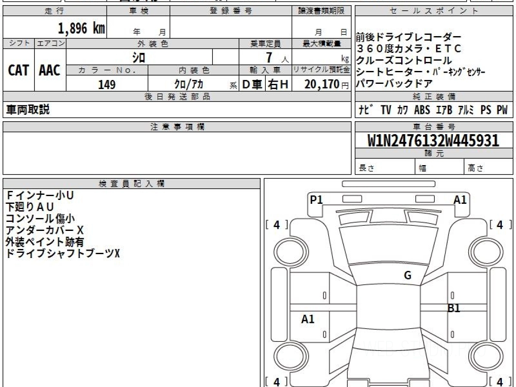Select the CAT shift value
Viewport: 516px width, 387px height.
pyautogui.click(x=19, y=70)
